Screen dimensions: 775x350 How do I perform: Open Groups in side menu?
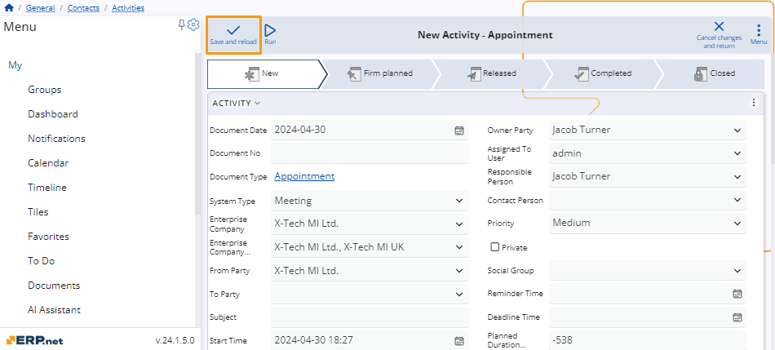[45, 90]
